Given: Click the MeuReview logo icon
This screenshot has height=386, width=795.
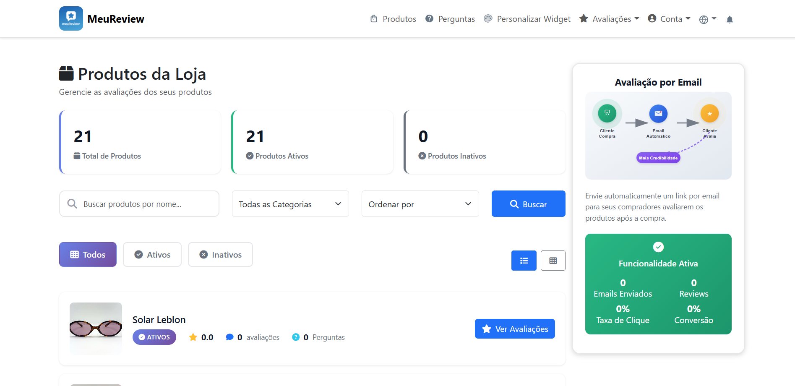Looking at the screenshot, I should click(x=71, y=18).
